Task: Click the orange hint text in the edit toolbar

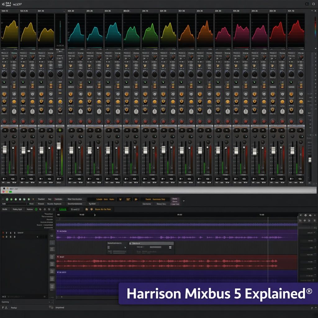Action: [103, 209]
